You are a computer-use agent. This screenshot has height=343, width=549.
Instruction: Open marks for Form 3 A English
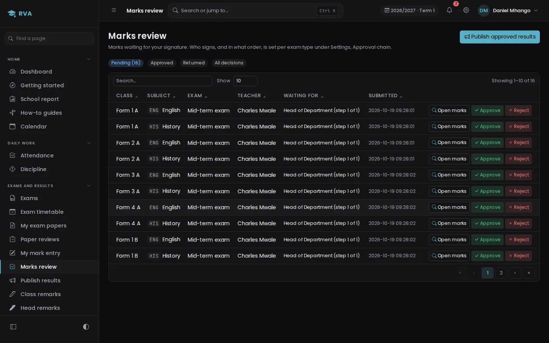(449, 175)
